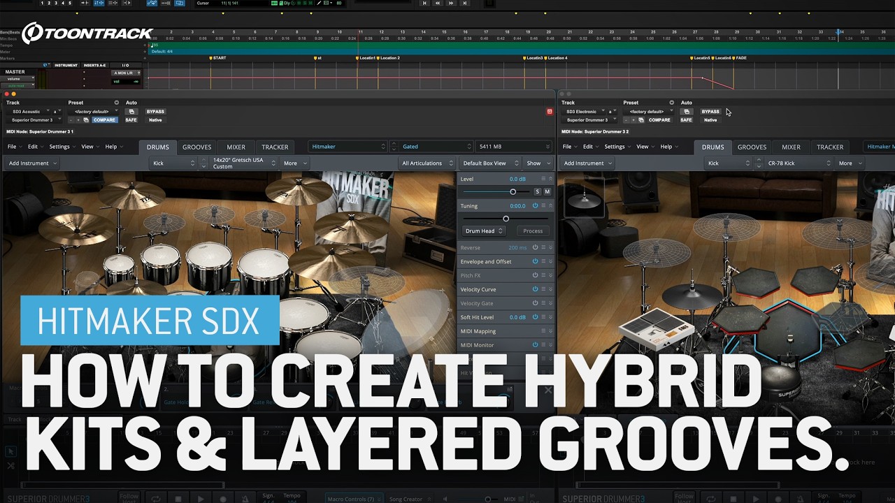
Task: Click the go to end transport button
Action: click(464, 3)
